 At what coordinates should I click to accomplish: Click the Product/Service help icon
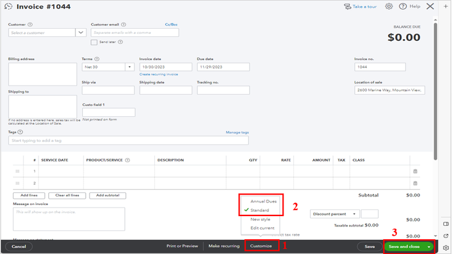pyautogui.click(x=127, y=160)
